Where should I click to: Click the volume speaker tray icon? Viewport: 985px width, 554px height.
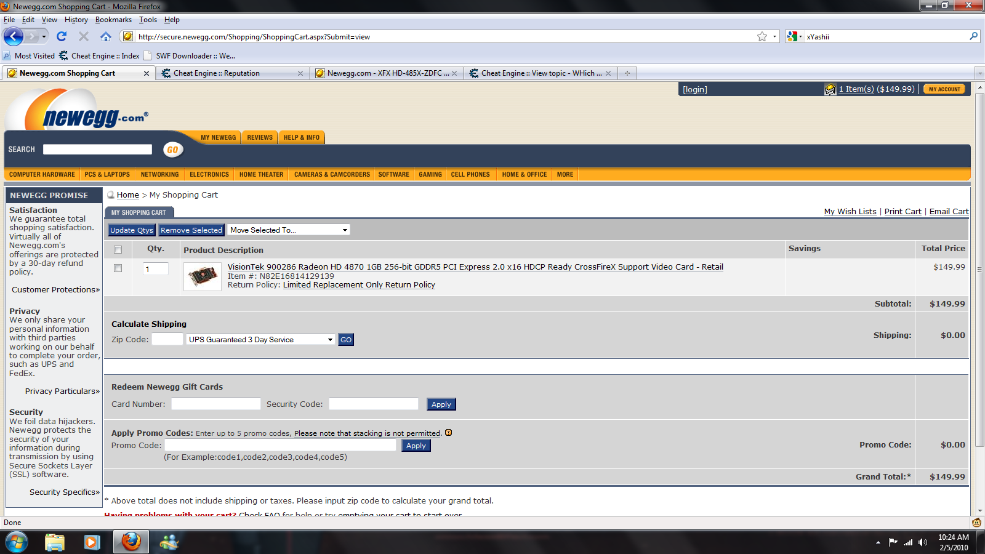(x=922, y=542)
